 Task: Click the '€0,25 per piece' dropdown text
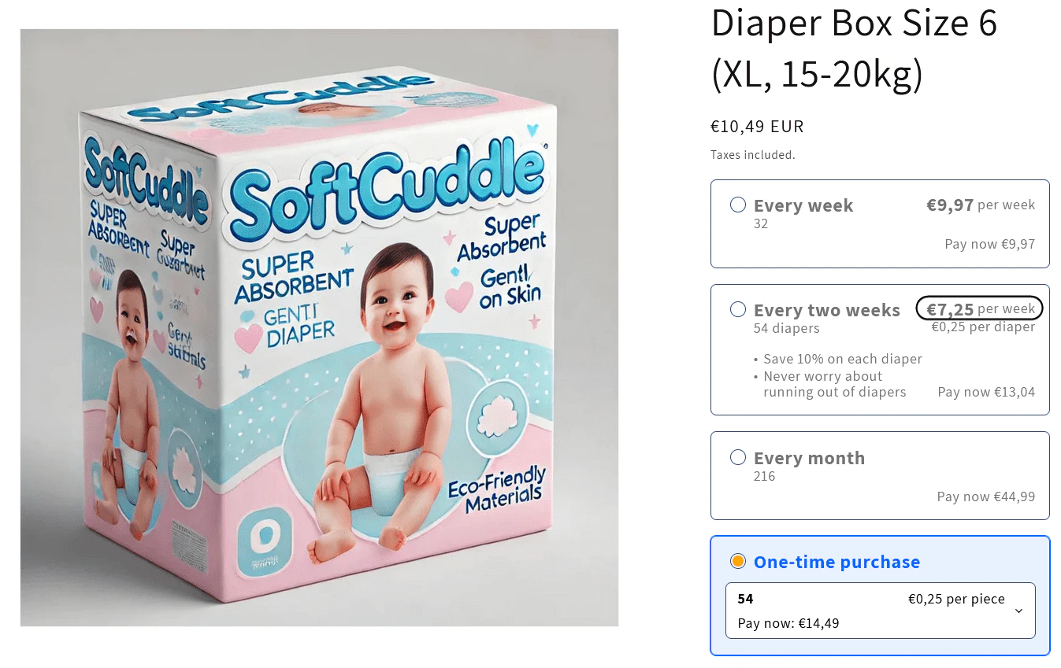[956, 599]
